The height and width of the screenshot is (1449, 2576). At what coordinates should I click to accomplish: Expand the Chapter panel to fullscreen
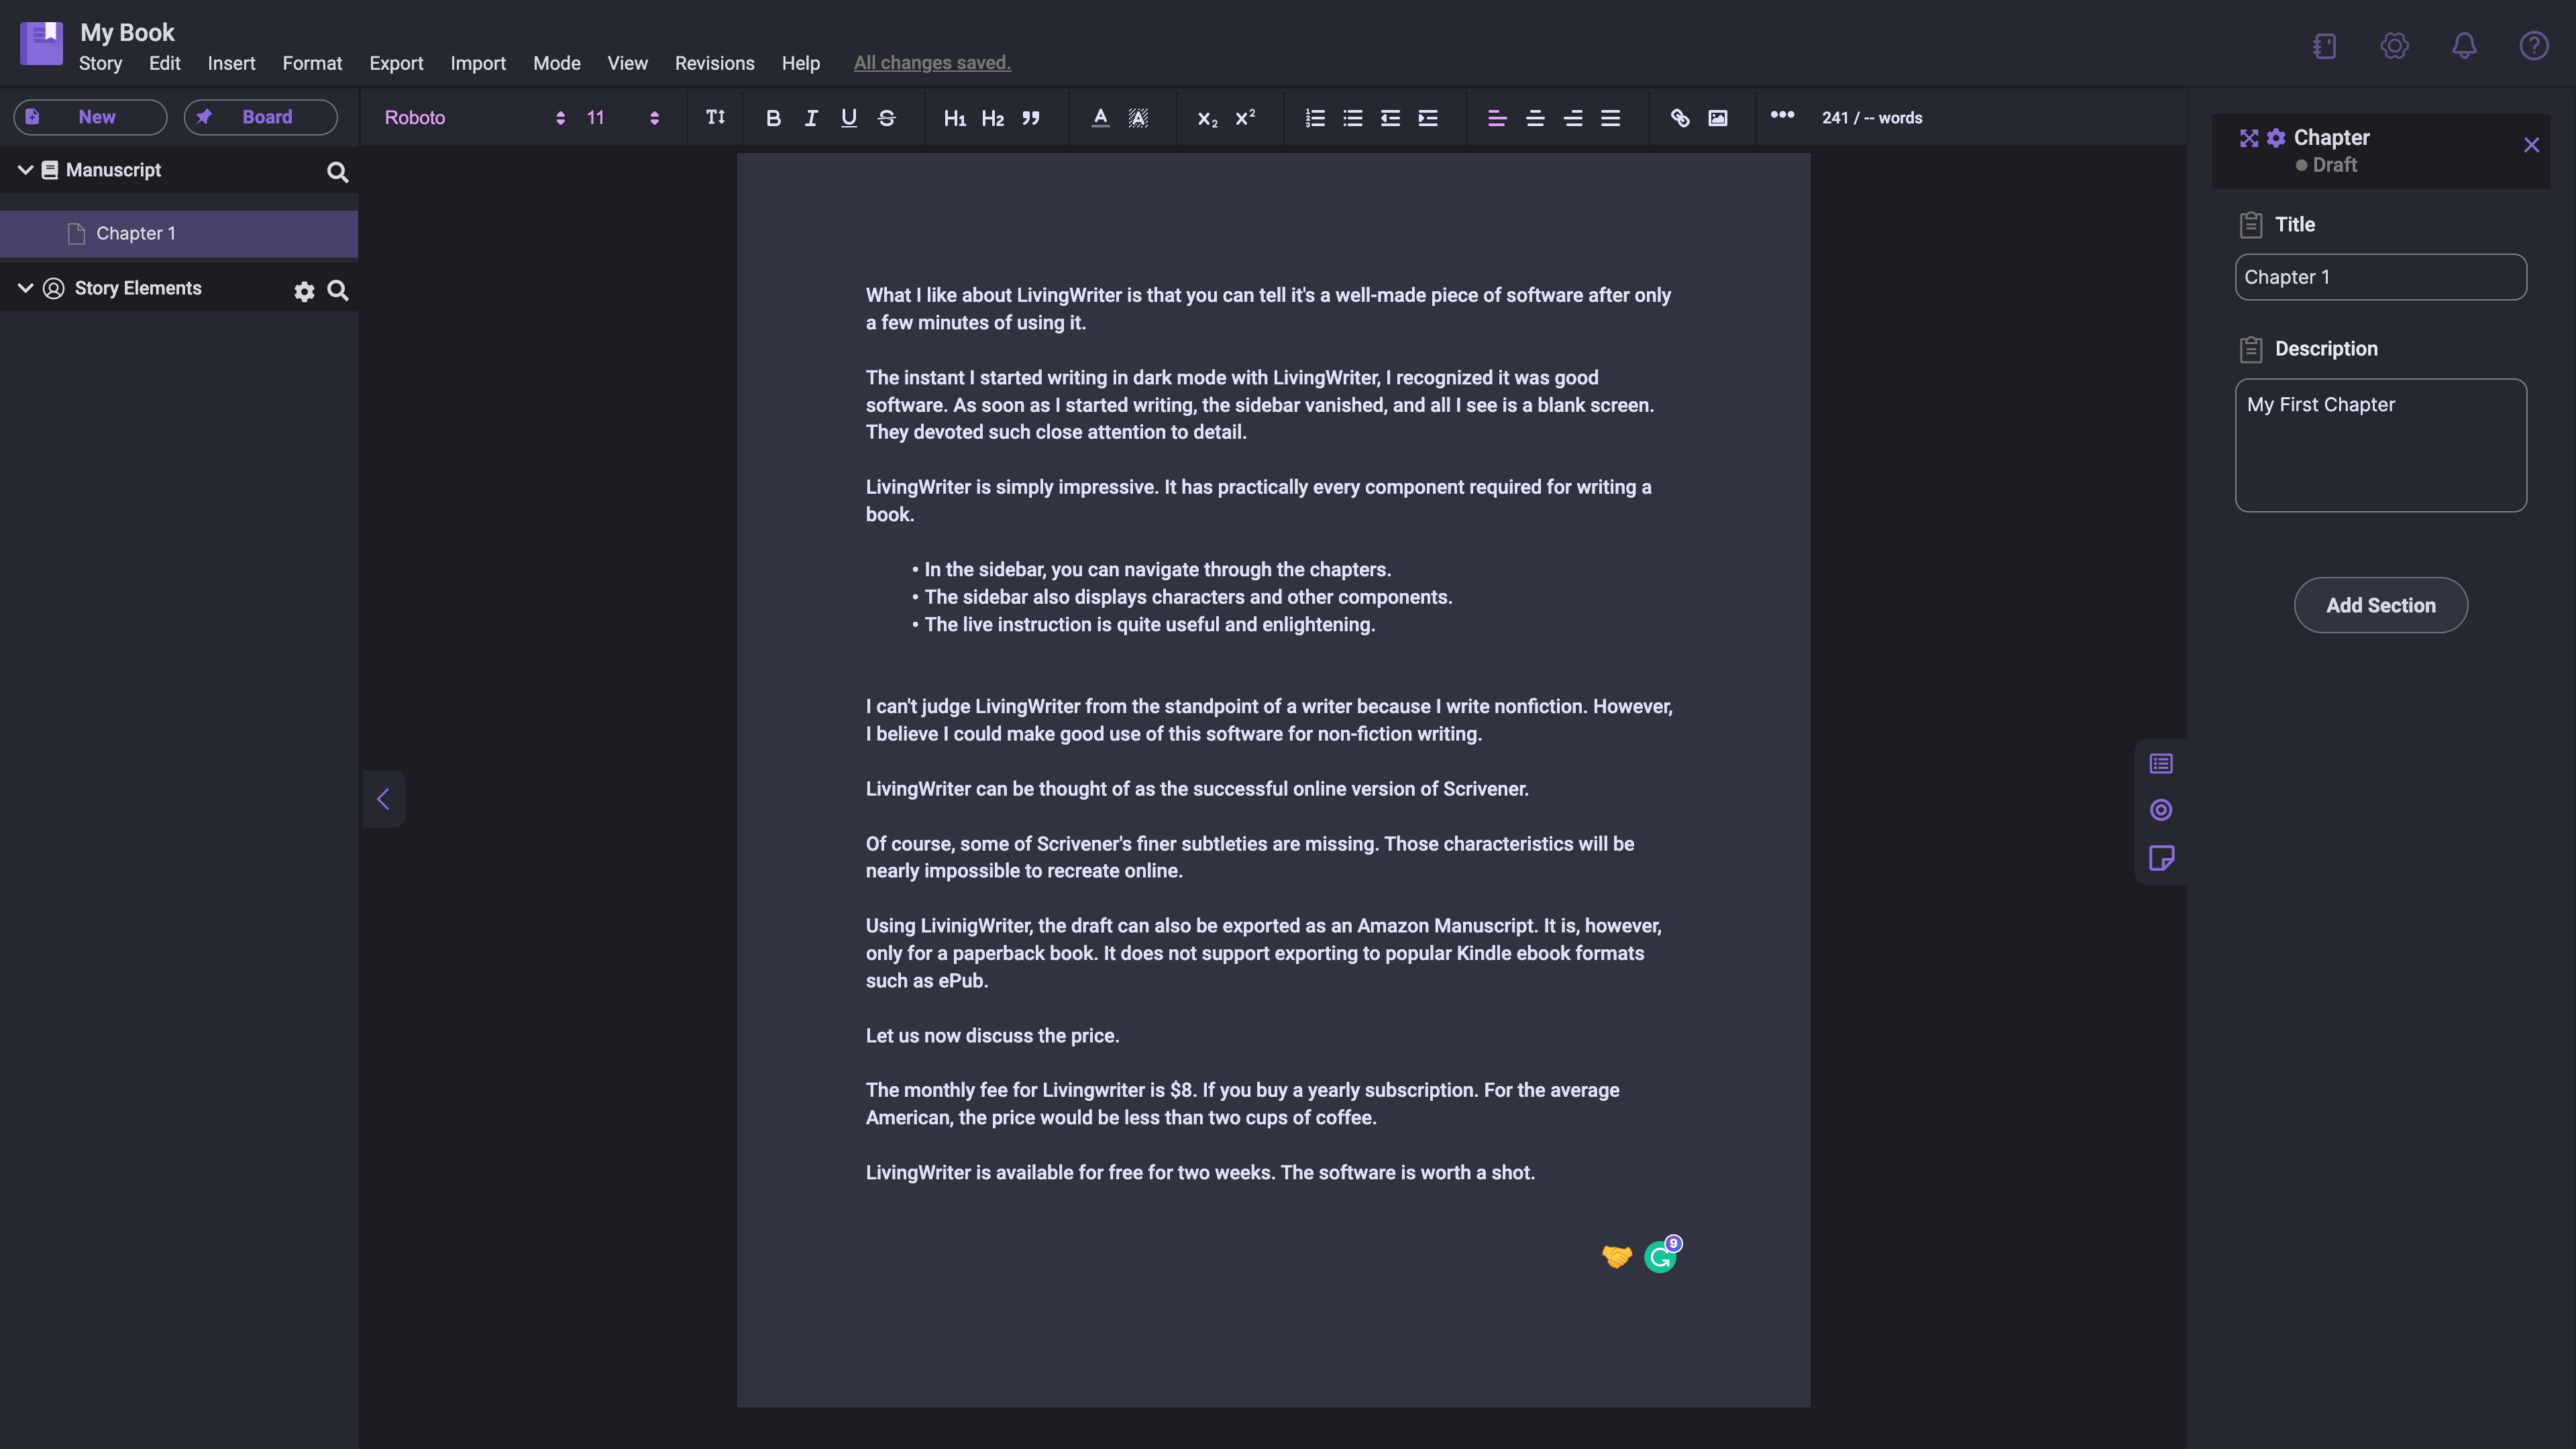click(2249, 138)
